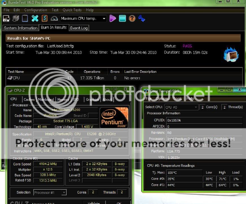Screen dimensions: 246x204
Task: Click the Multiplier value x 12.5
Action: coord(48,169)
